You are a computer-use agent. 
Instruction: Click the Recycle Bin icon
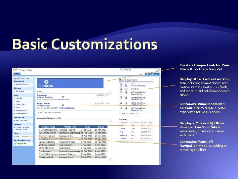point(15,144)
